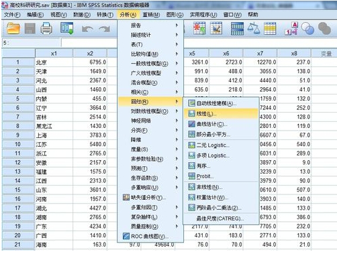This screenshot has width=337, height=260.
Task: Open the 实用程序(U) menu
Action: 203,15
